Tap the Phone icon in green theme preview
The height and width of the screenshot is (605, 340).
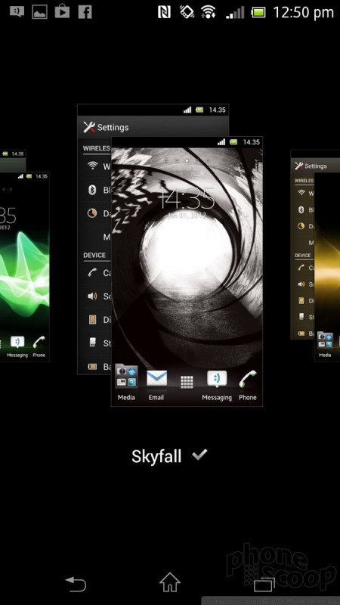pyautogui.click(x=39, y=346)
